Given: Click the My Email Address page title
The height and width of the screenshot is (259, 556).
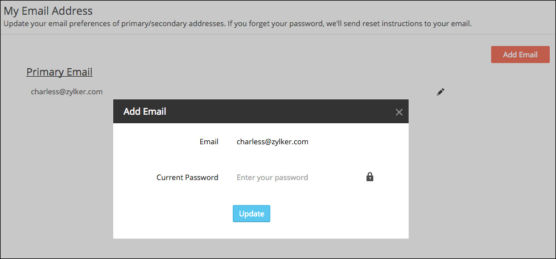Looking at the screenshot, I should click(48, 11).
